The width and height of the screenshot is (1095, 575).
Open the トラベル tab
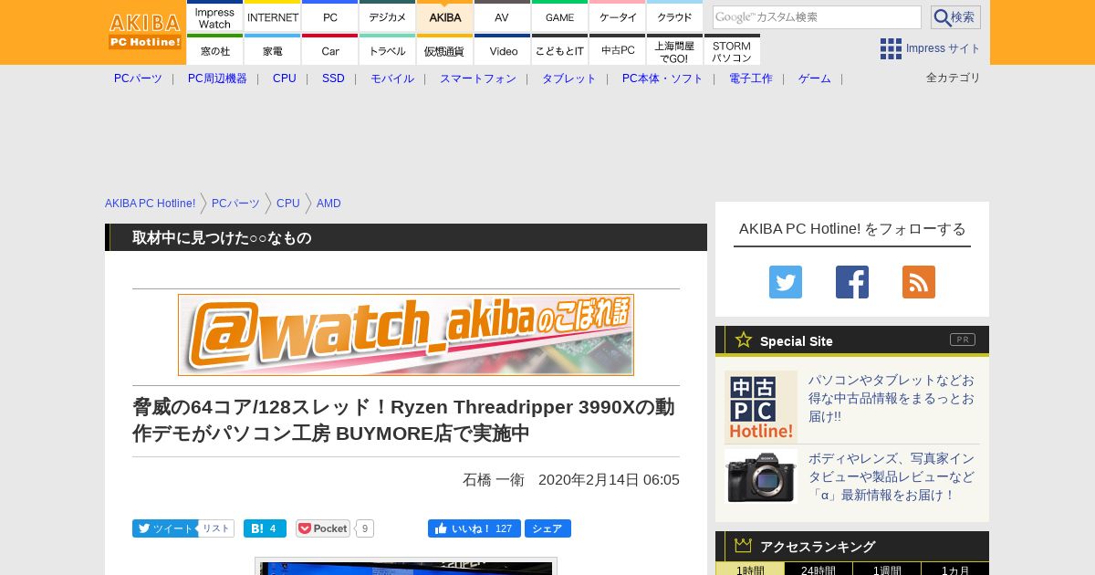point(388,49)
